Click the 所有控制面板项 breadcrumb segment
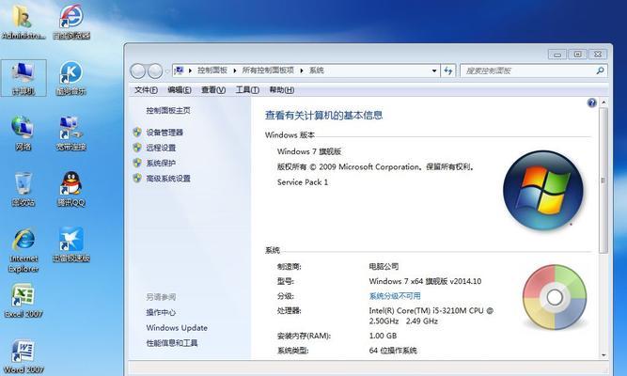The image size is (627, 376). (268, 70)
